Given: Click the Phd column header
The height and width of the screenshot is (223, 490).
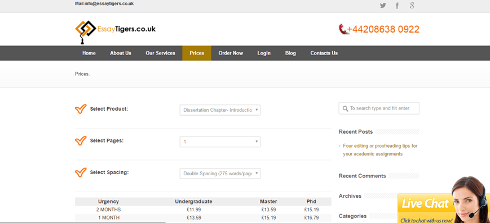Looking at the screenshot, I should 311,202.
